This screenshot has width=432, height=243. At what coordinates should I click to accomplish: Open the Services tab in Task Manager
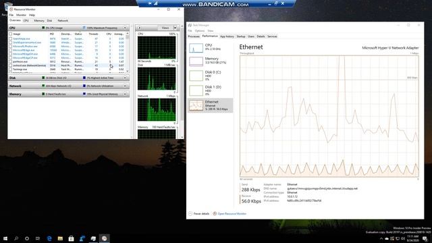click(272, 36)
